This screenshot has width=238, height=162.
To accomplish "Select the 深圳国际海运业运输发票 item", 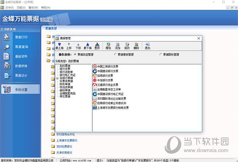I will [x=109, y=99].
